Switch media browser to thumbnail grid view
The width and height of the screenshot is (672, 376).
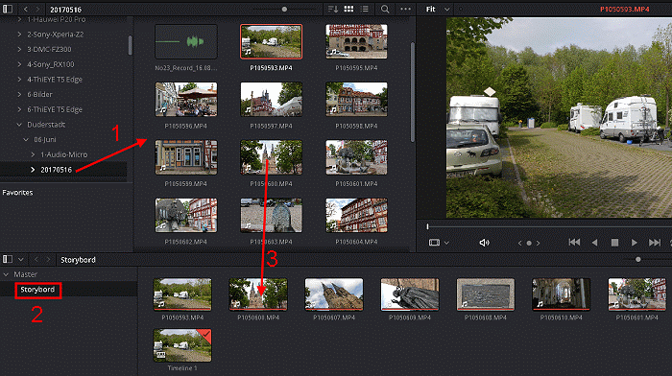pos(348,9)
